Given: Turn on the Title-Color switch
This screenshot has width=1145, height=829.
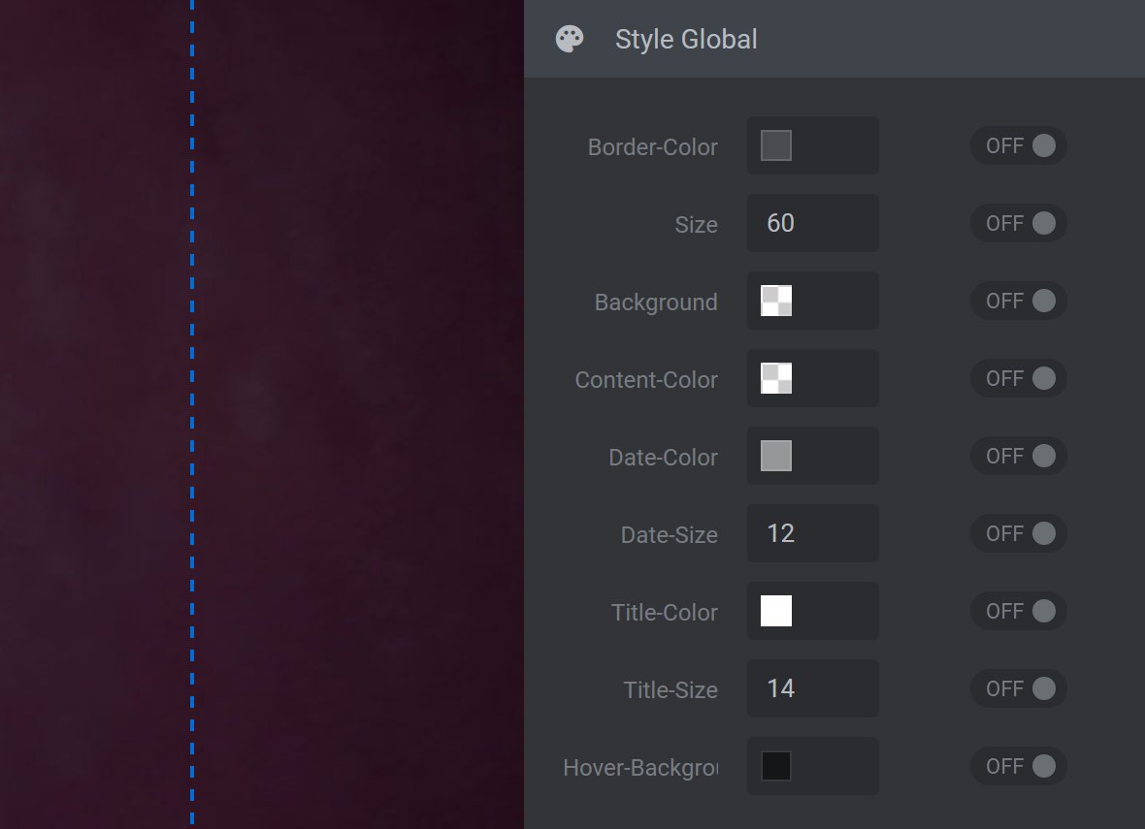Looking at the screenshot, I should point(1019,611).
